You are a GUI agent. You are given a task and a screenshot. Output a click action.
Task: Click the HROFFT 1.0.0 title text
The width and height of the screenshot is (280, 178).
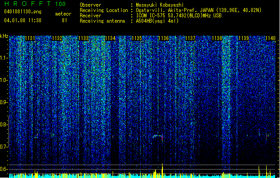click(35, 4)
